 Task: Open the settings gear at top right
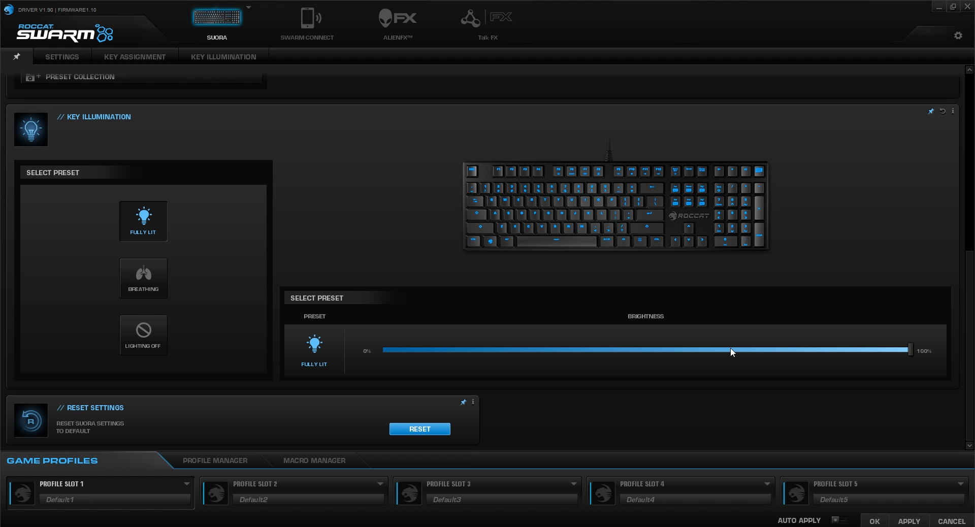958,36
